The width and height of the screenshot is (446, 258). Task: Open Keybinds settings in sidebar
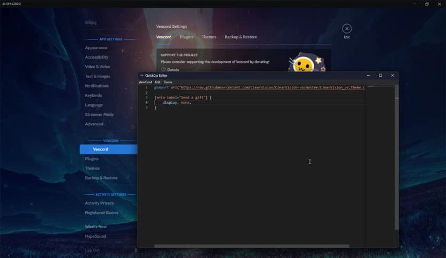93,95
